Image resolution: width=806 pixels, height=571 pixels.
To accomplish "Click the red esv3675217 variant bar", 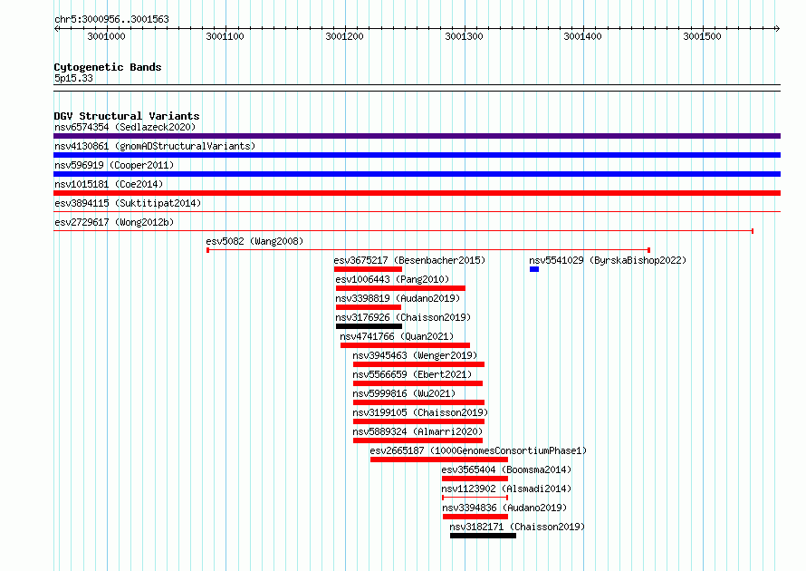I will point(368,269).
